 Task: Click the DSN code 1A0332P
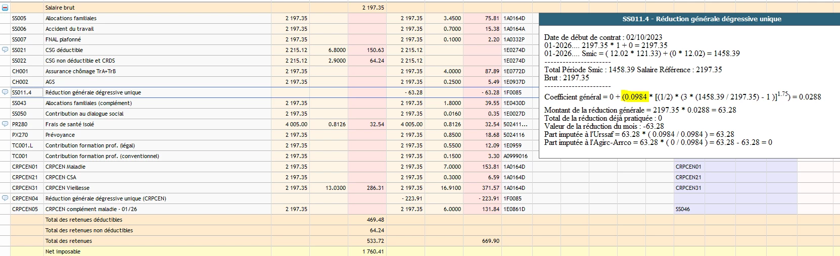pos(514,39)
